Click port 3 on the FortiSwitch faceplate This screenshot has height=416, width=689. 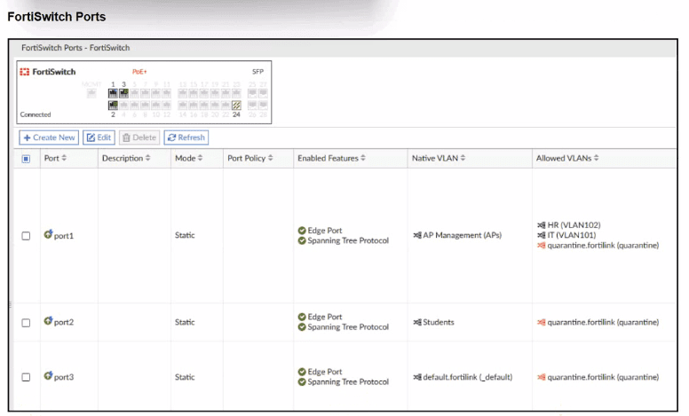[x=124, y=92]
